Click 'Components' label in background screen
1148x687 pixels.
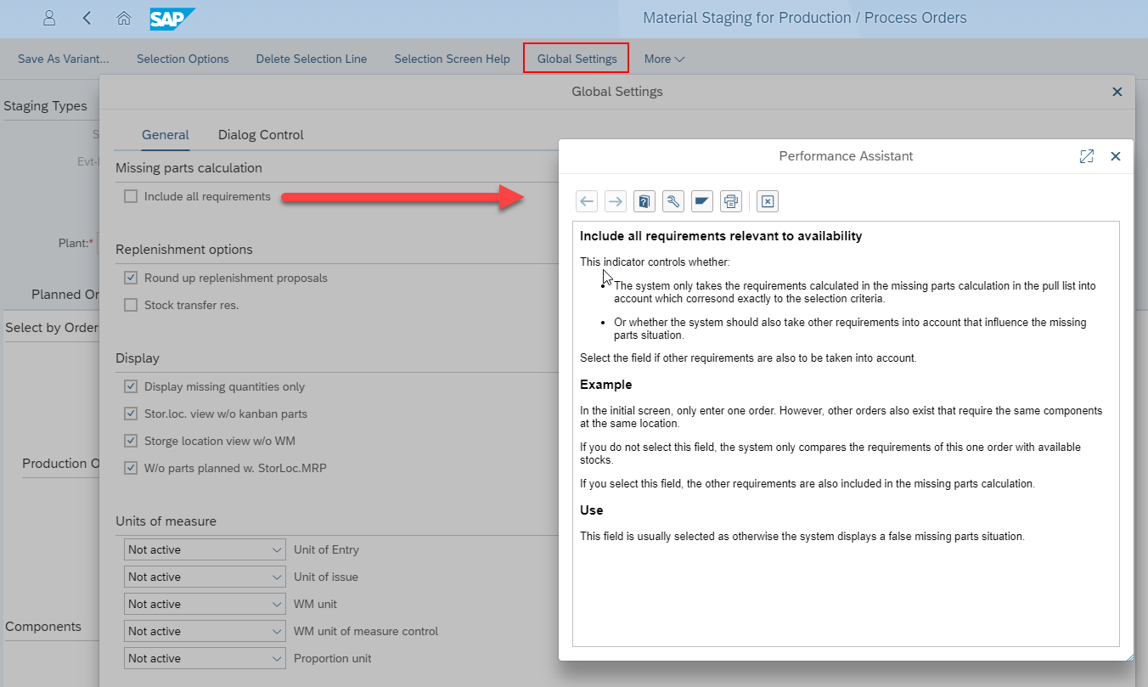click(x=43, y=627)
